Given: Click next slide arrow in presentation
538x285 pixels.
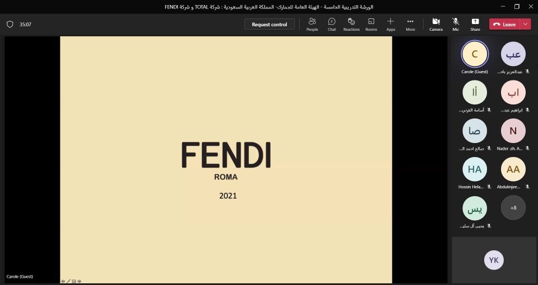Looking at the screenshot, I should pos(79,281).
